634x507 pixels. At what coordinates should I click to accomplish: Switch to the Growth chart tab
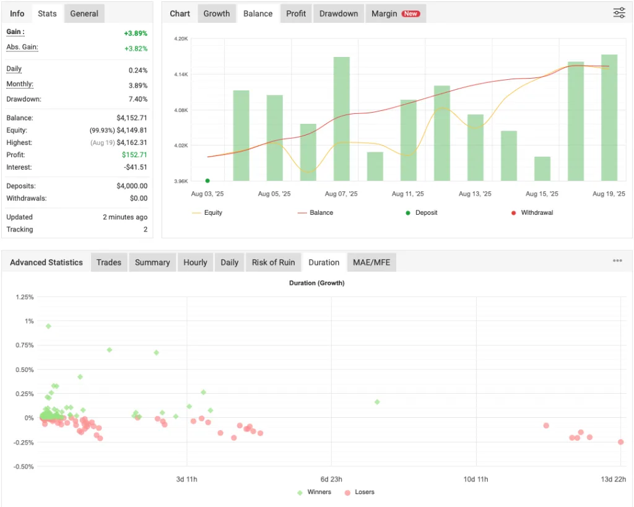[216, 12]
